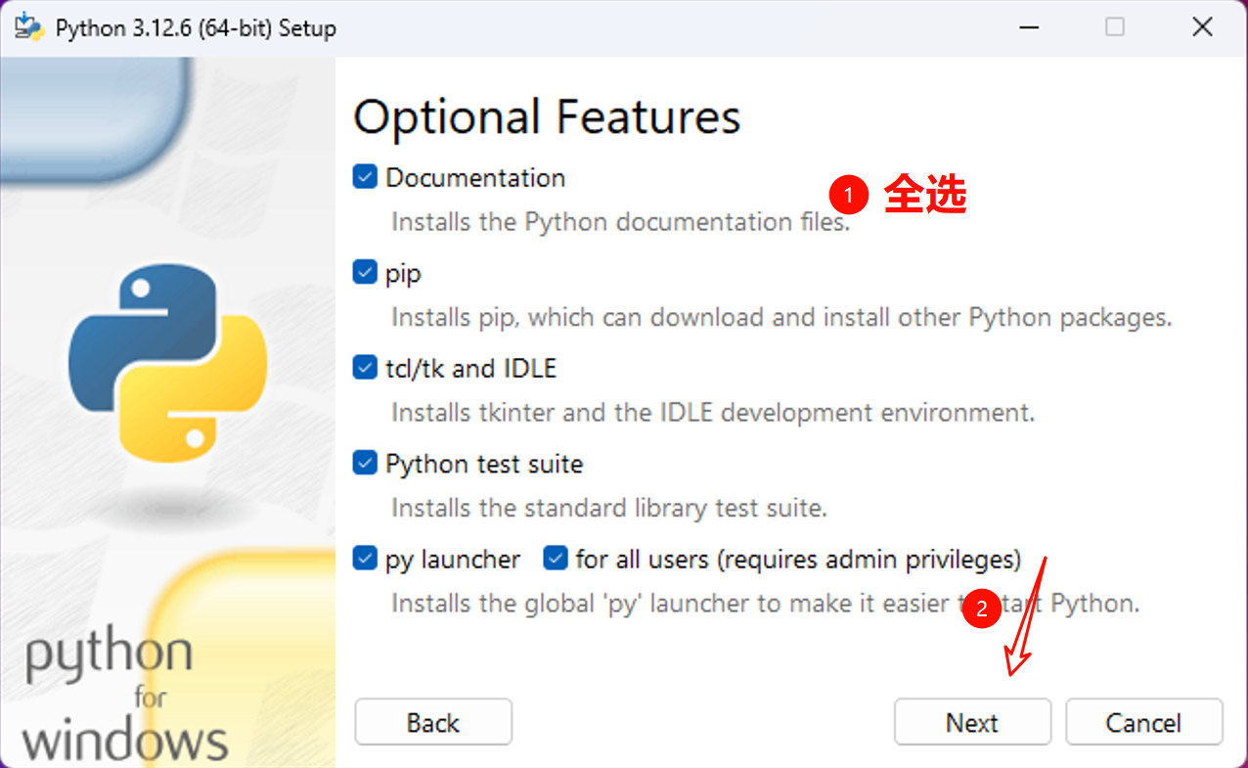Click the maximize button in title bar

click(1115, 27)
